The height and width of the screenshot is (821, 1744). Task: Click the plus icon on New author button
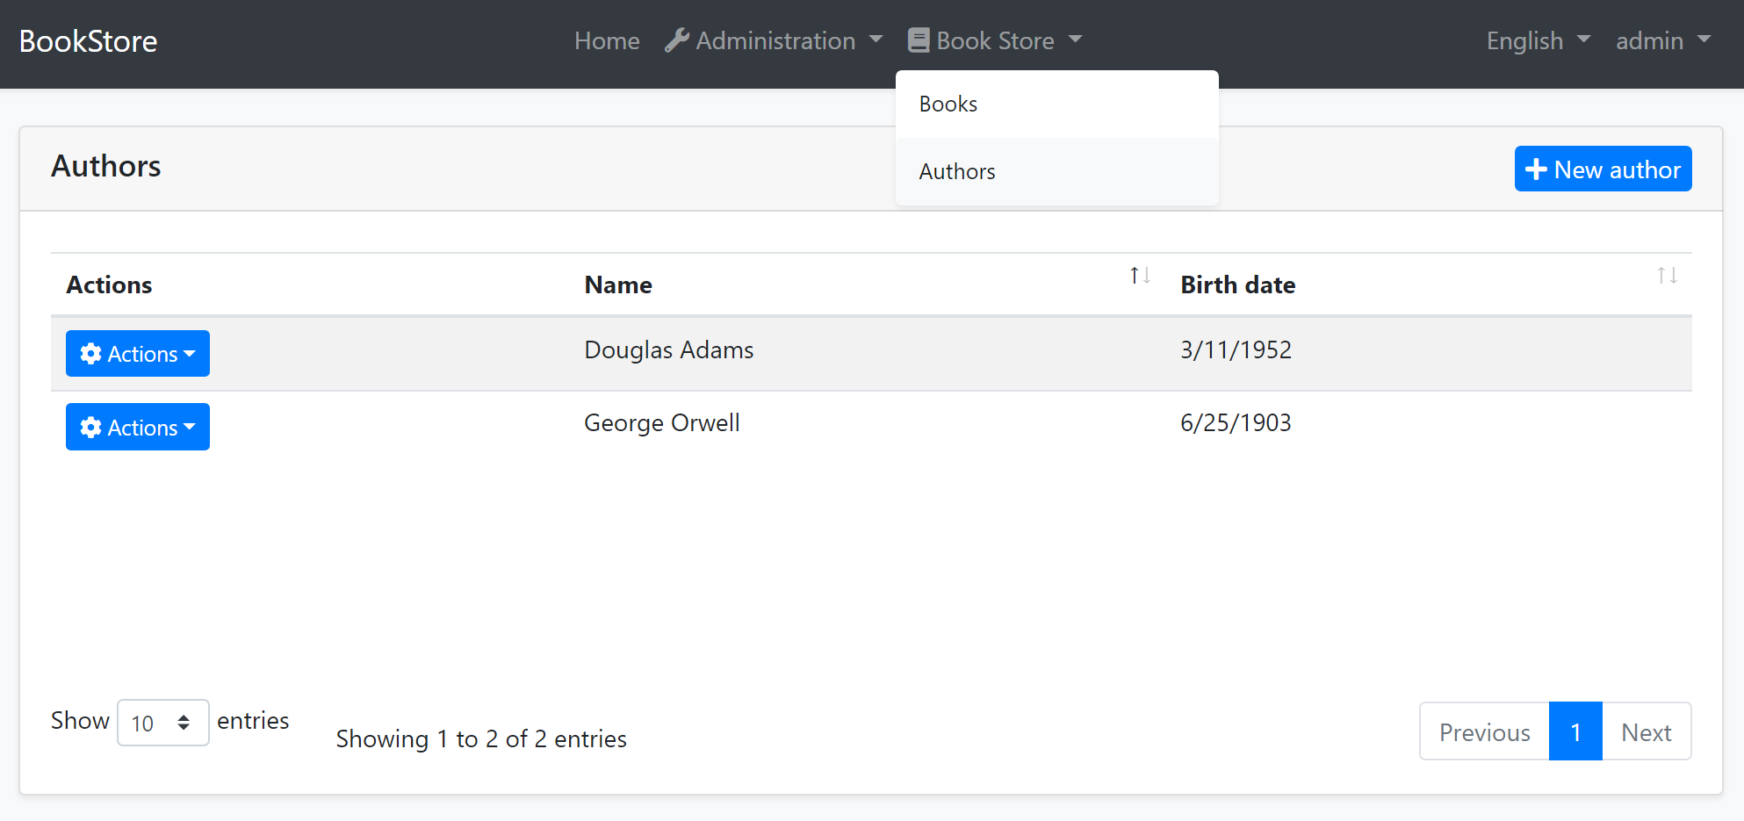tap(1536, 169)
